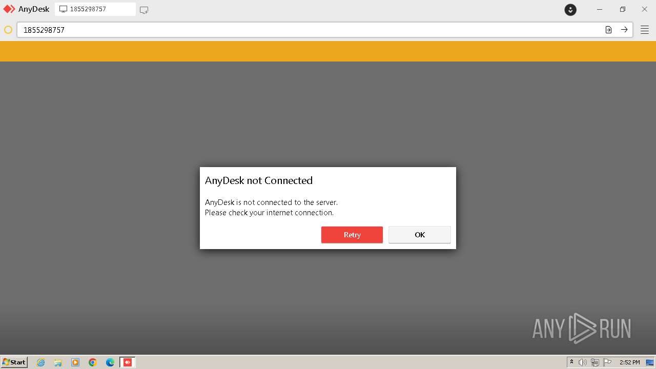Click the file transfer icon in address bar
The image size is (656, 369).
pyautogui.click(x=608, y=30)
